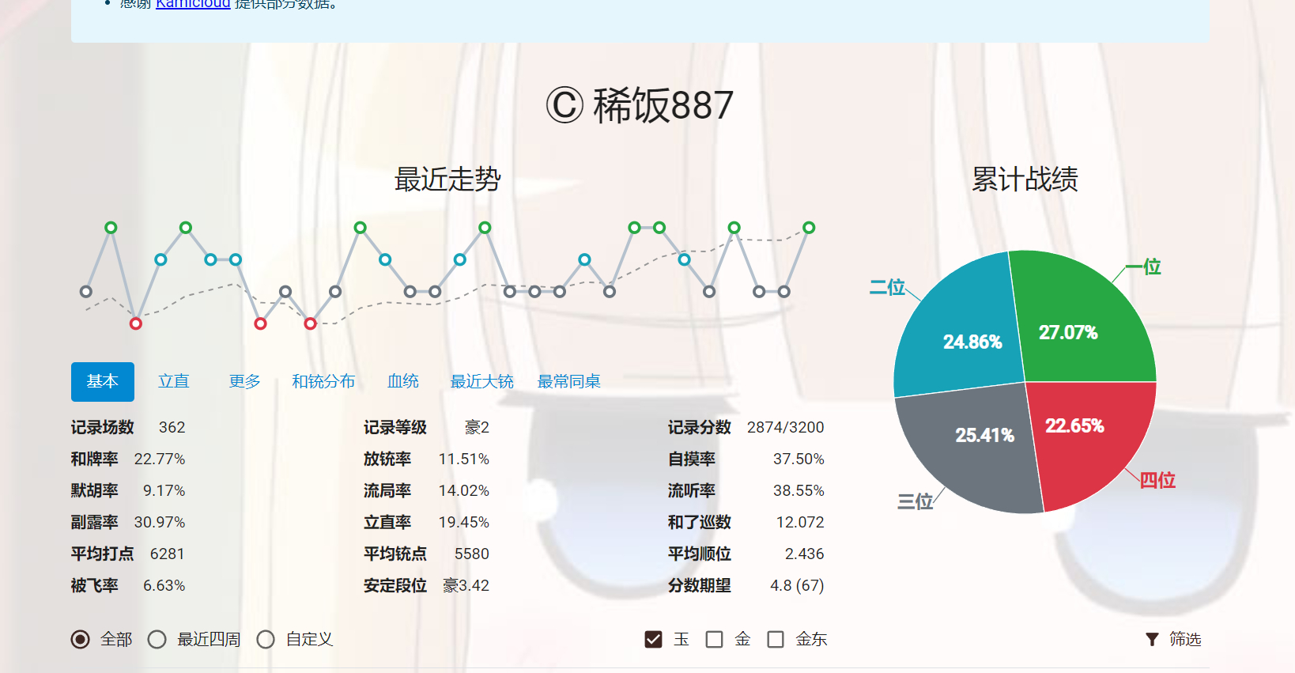
Task: Click the 立直率 value 19.45%
Action: click(x=464, y=523)
